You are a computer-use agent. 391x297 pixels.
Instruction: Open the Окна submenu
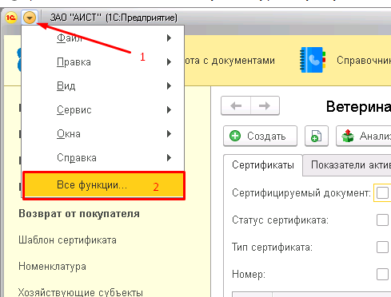coord(102,134)
